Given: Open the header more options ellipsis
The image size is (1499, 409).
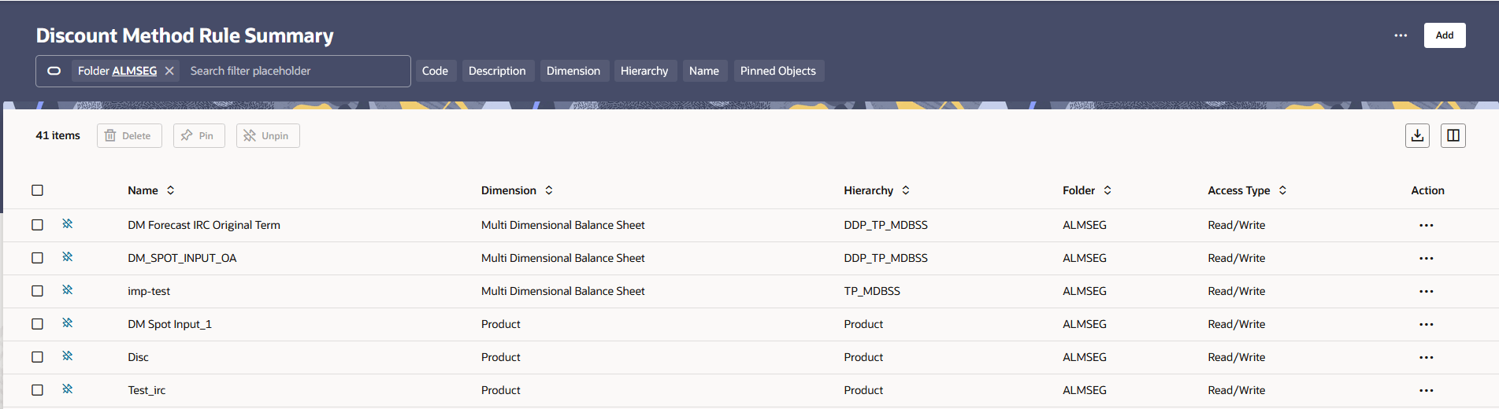Looking at the screenshot, I should [1401, 35].
